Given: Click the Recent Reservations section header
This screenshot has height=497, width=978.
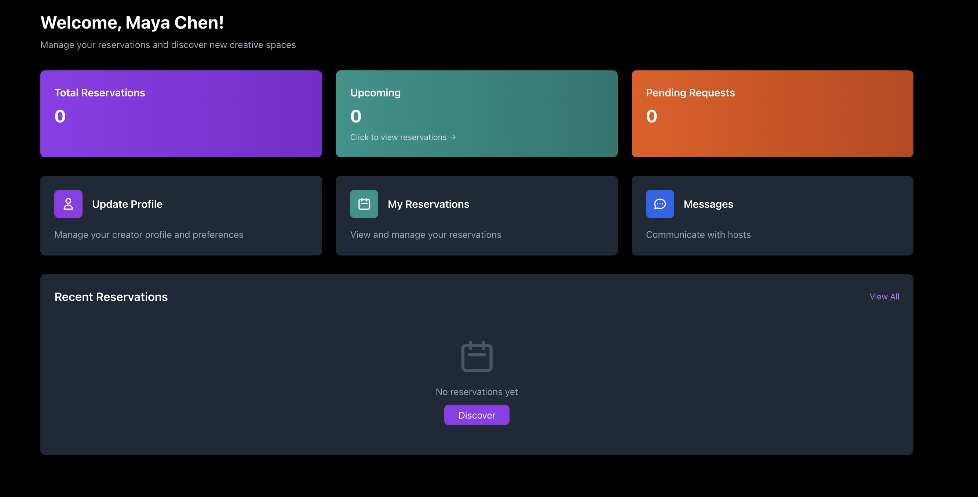Looking at the screenshot, I should tap(111, 297).
